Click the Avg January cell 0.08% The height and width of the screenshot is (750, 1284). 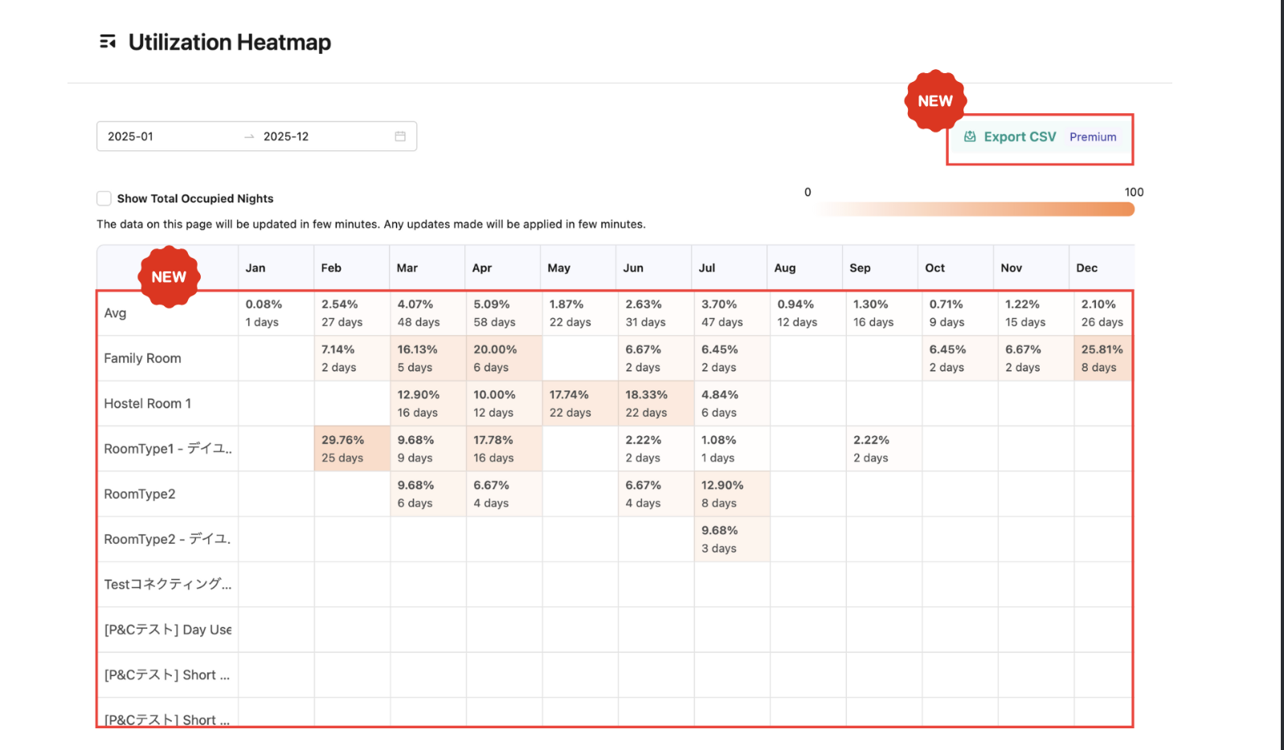(x=276, y=313)
